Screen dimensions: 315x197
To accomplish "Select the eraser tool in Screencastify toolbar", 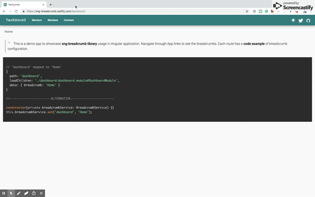I will [26, 193].
